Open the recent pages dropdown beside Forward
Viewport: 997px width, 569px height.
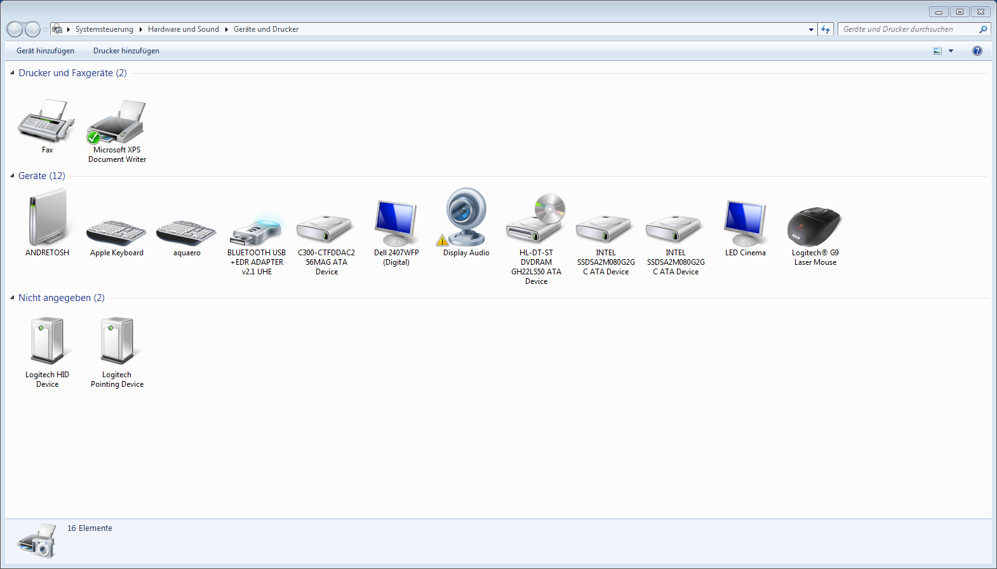pyautogui.click(x=45, y=30)
